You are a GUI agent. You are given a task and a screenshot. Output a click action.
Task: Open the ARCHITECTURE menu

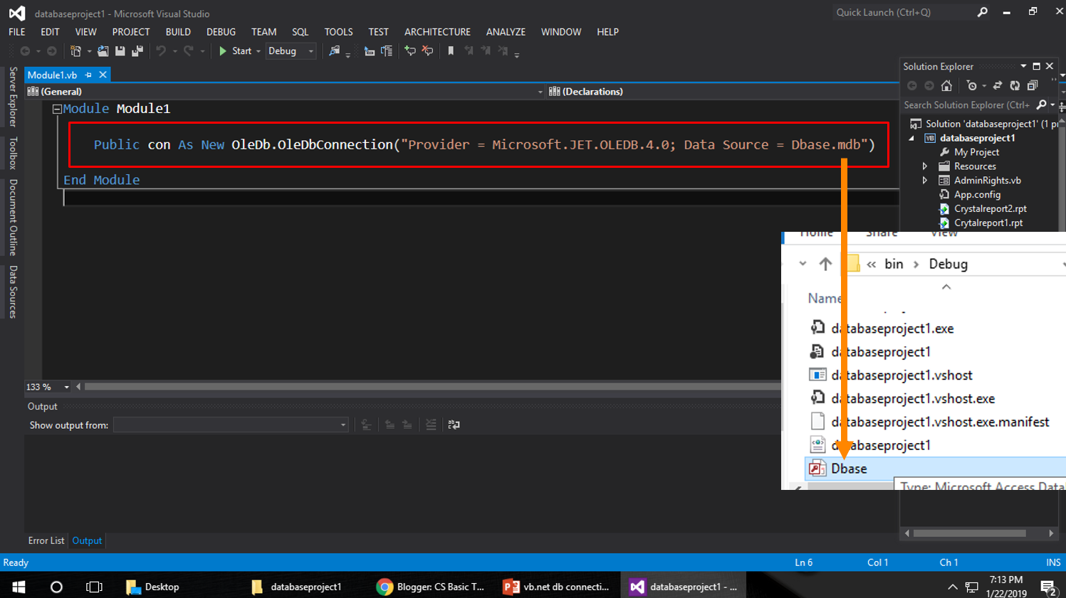(x=437, y=32)
